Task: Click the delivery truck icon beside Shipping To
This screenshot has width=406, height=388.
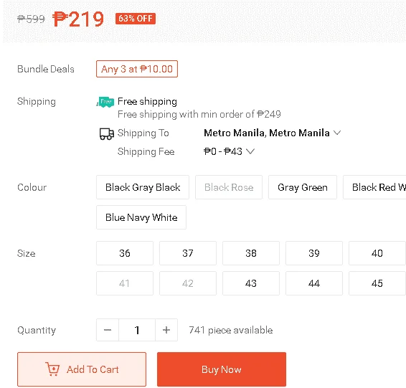Action: (107, 134)
